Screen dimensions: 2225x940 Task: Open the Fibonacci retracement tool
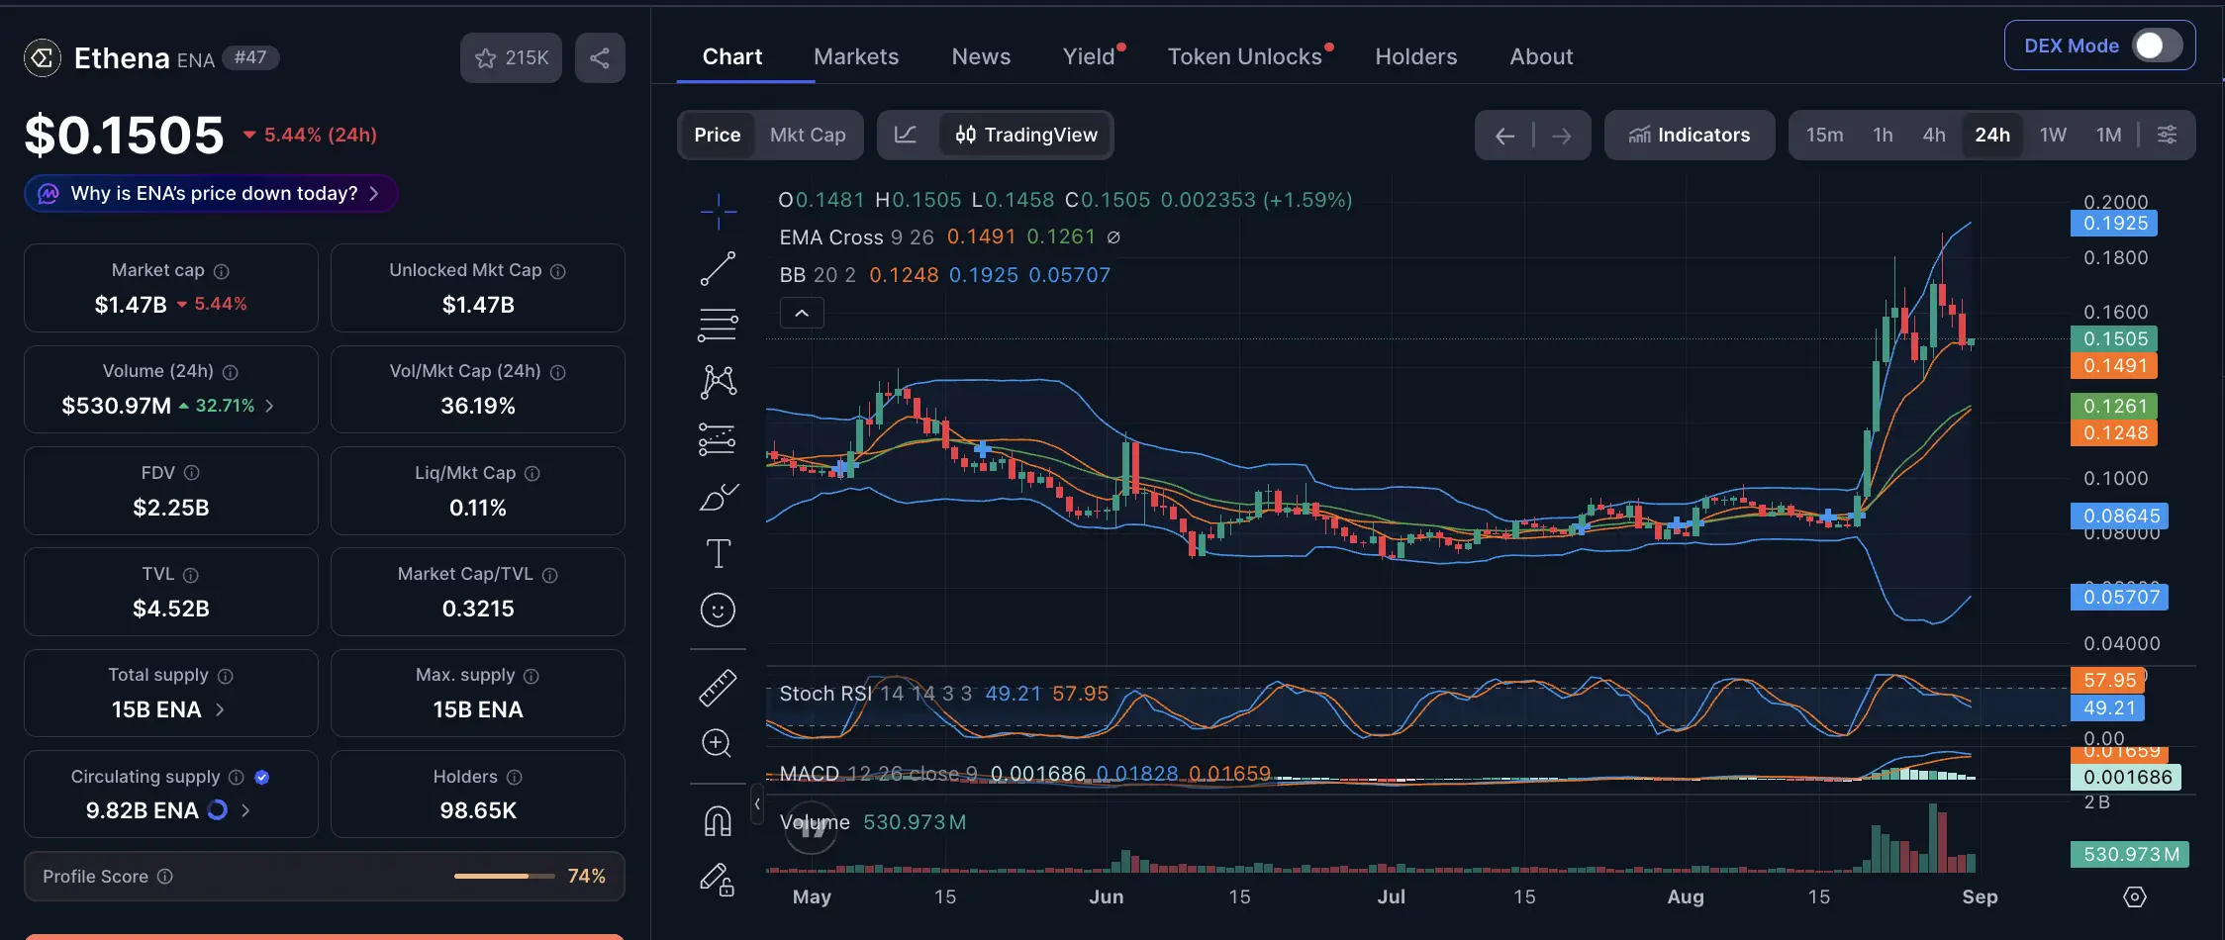click(718, 325)
